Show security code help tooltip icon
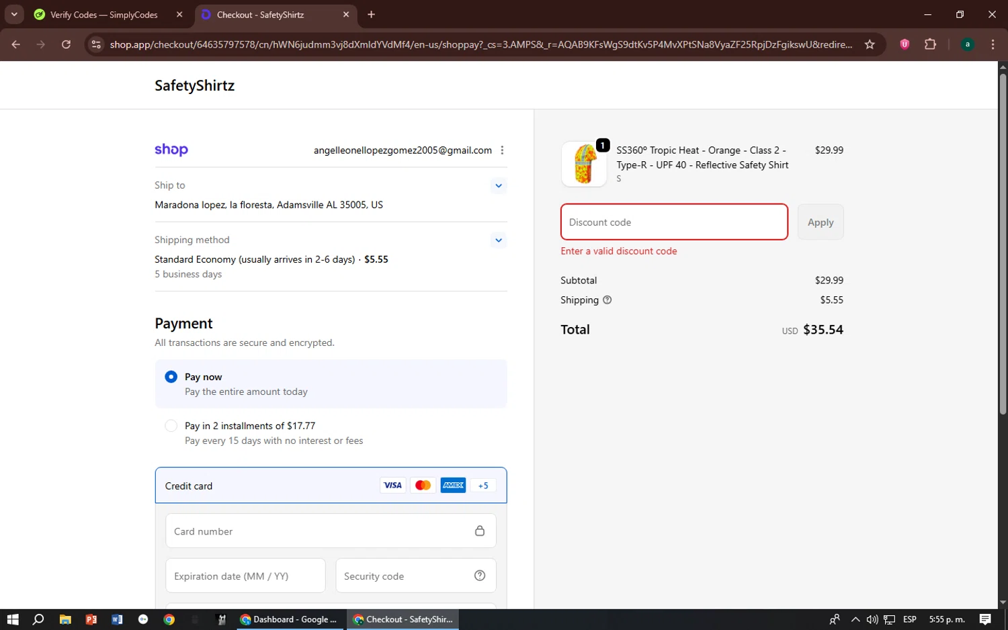Screen dimensions: 1008x630 (x=480, y=576)
